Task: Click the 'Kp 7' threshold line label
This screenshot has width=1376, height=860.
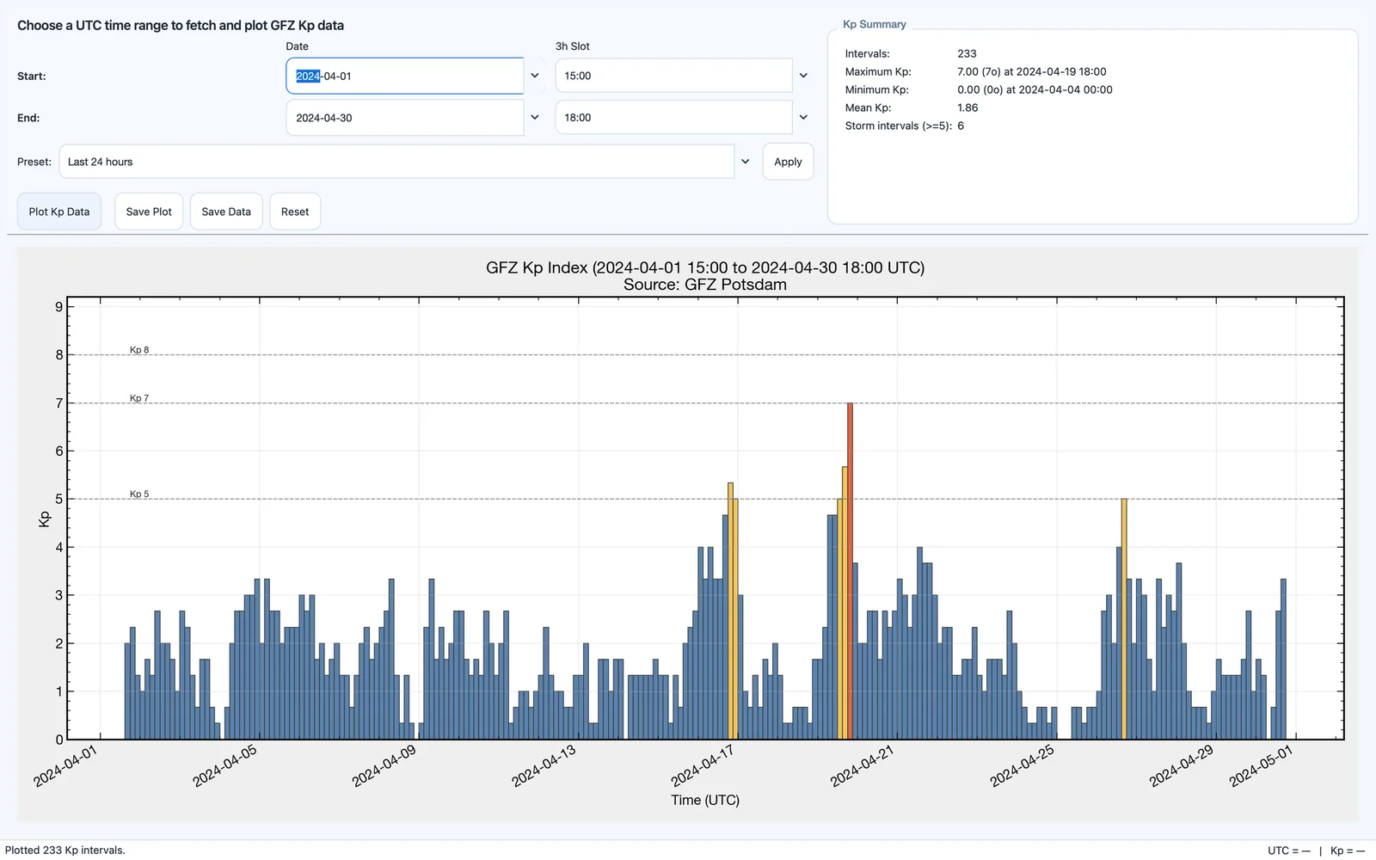Action: (139, 398)
